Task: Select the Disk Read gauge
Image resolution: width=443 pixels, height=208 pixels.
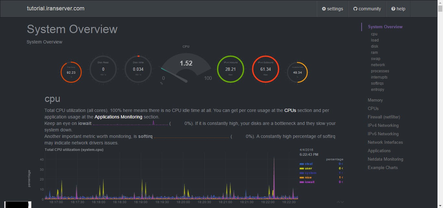Action: [x=103, y=69]
